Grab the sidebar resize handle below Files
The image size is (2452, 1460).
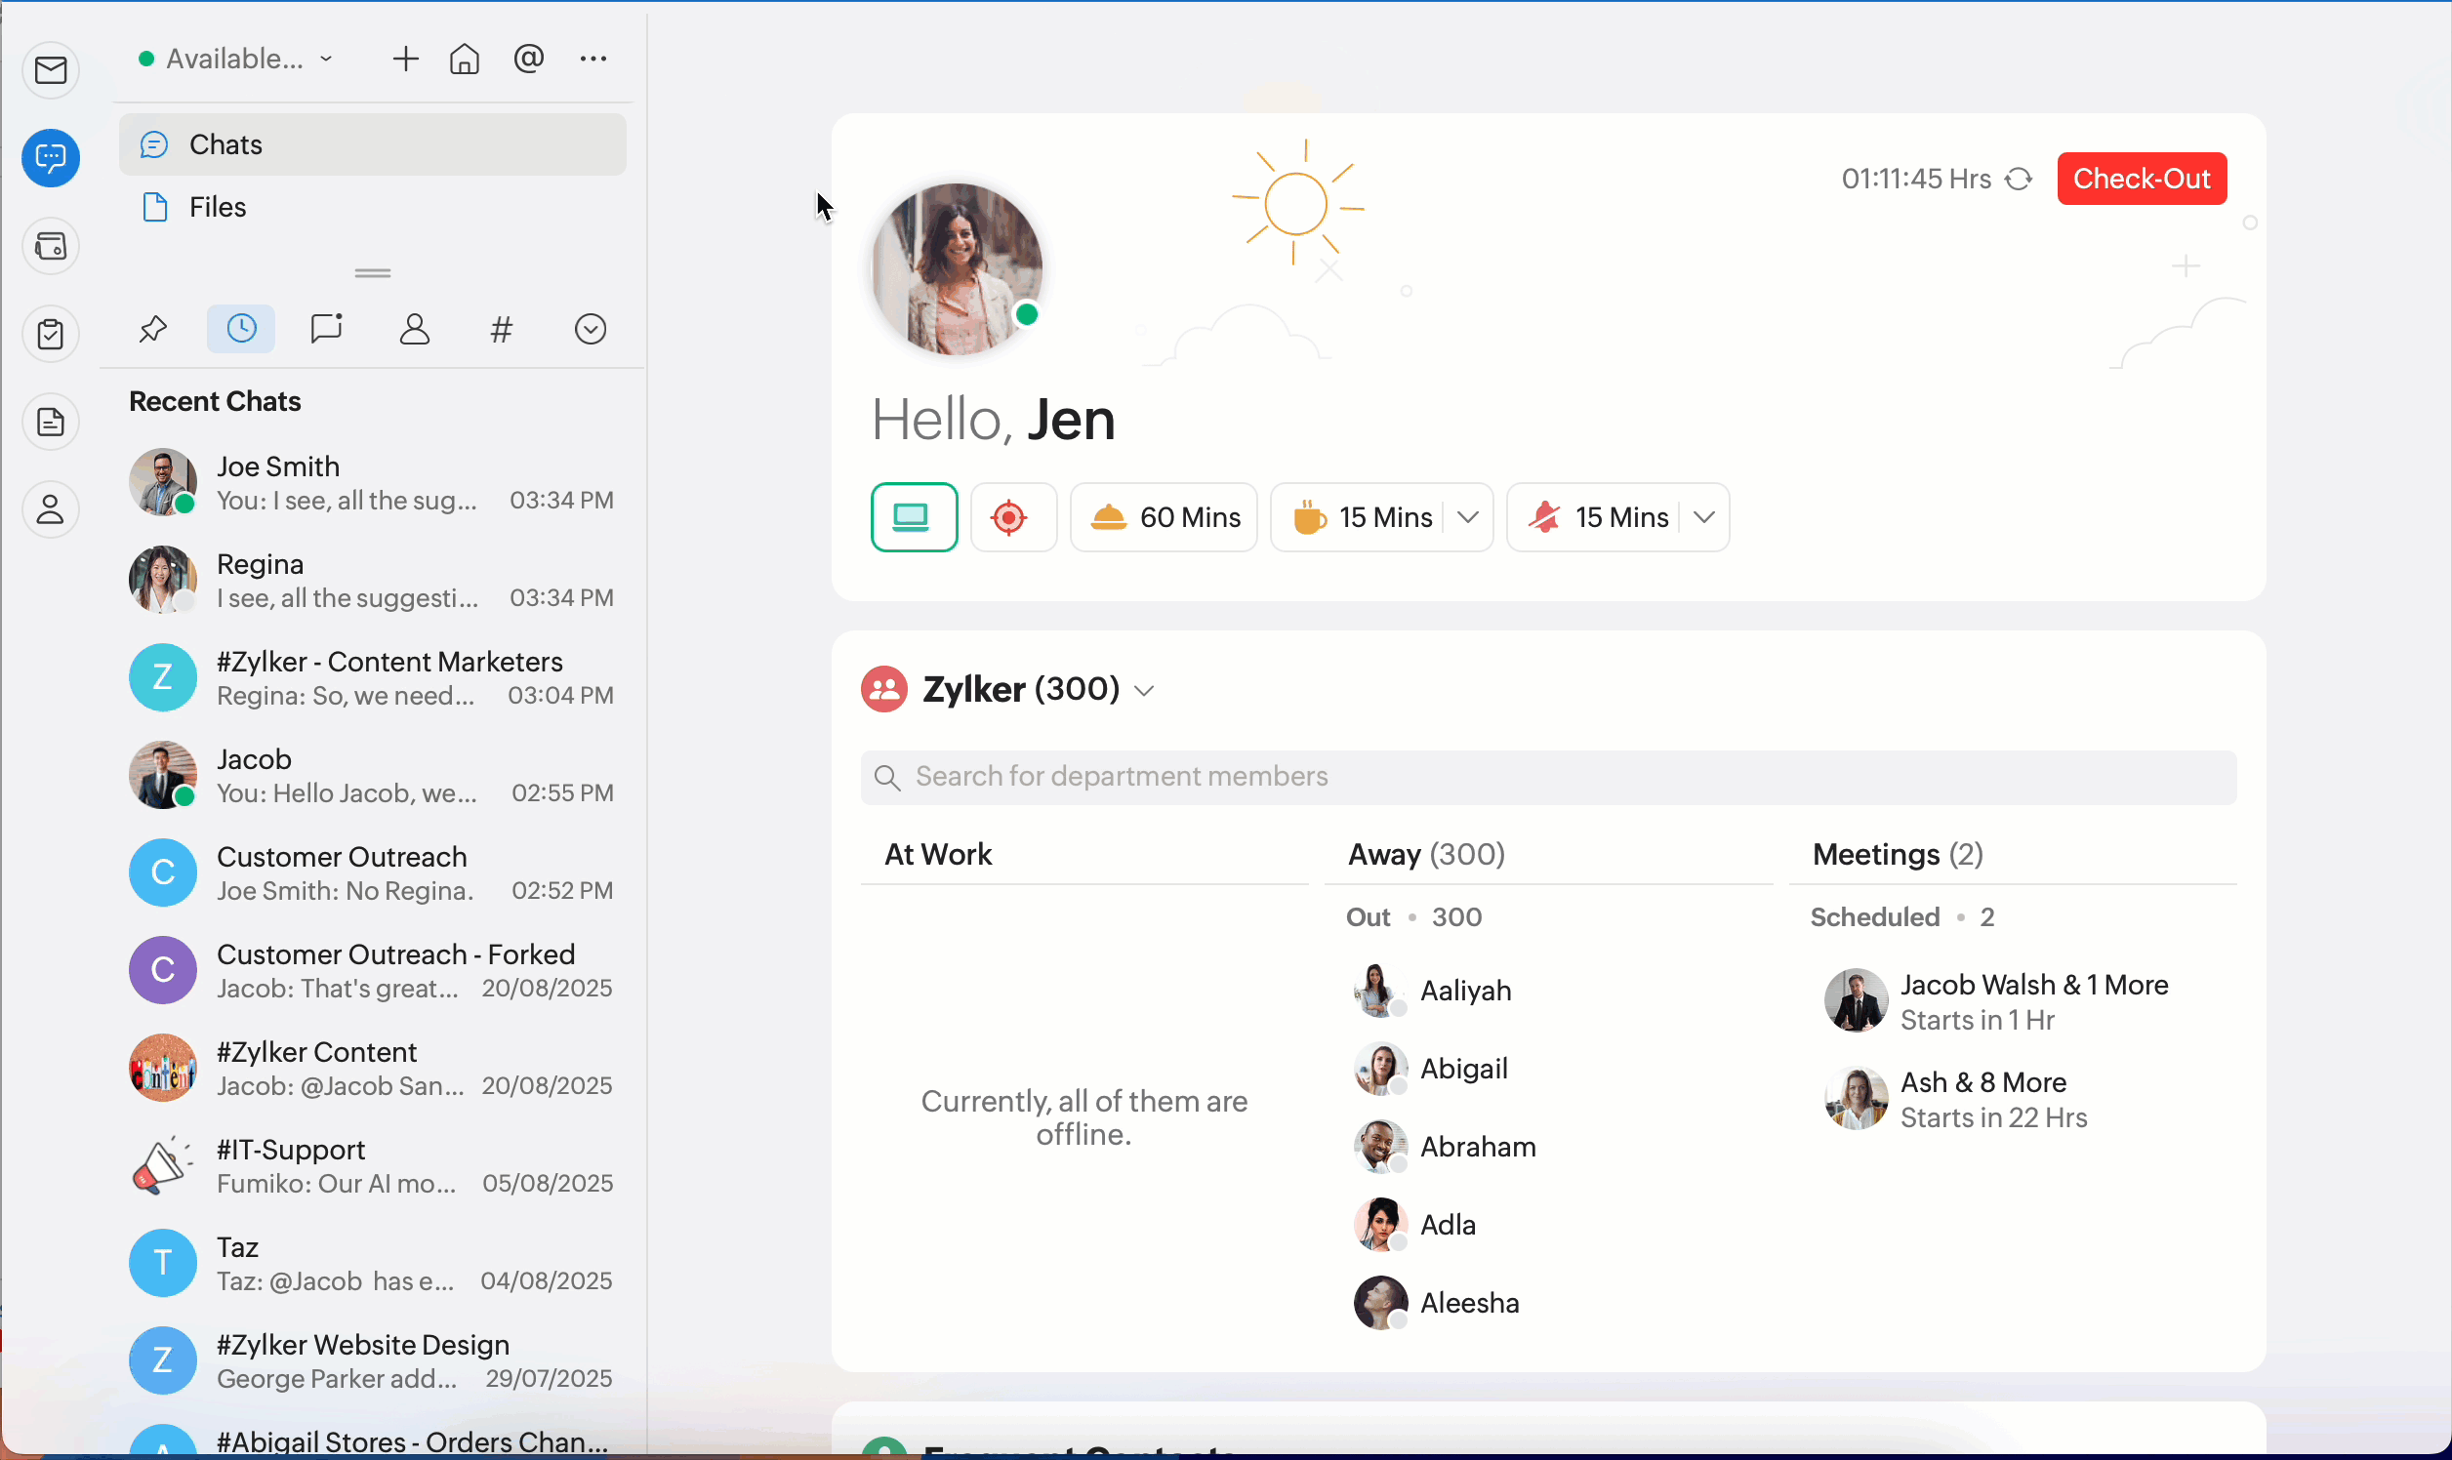click(372, 272)
